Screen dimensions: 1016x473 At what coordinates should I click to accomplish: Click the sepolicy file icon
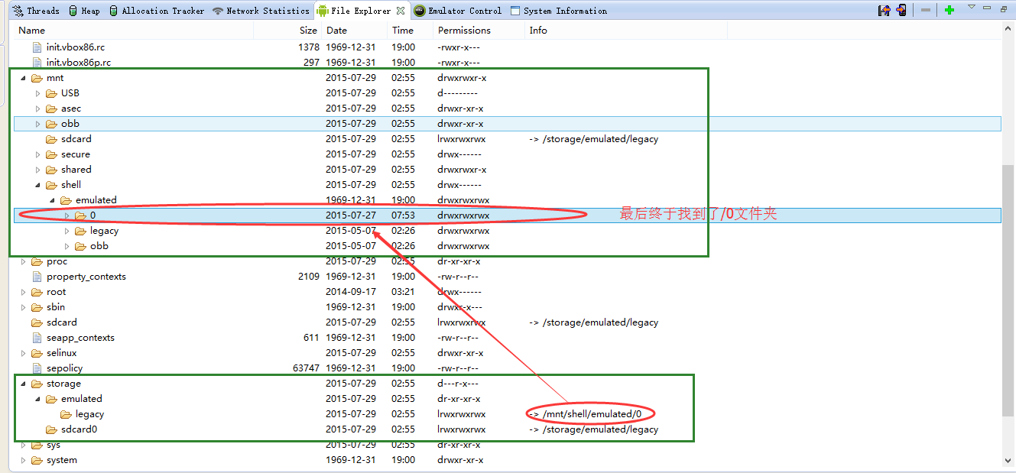coord(37,368)
